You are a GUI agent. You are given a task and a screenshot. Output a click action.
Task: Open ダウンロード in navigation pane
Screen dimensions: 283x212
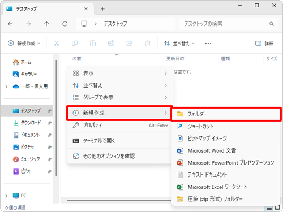[x=27, y=123]
